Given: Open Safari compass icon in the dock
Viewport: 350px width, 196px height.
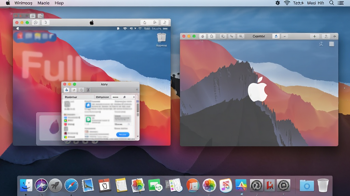Looking at the screenshot, I should (x=71, y=185).
